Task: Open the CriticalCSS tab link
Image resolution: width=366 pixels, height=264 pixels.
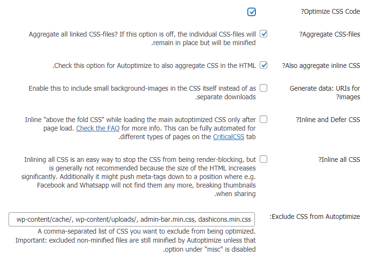Action: (229, 137)
